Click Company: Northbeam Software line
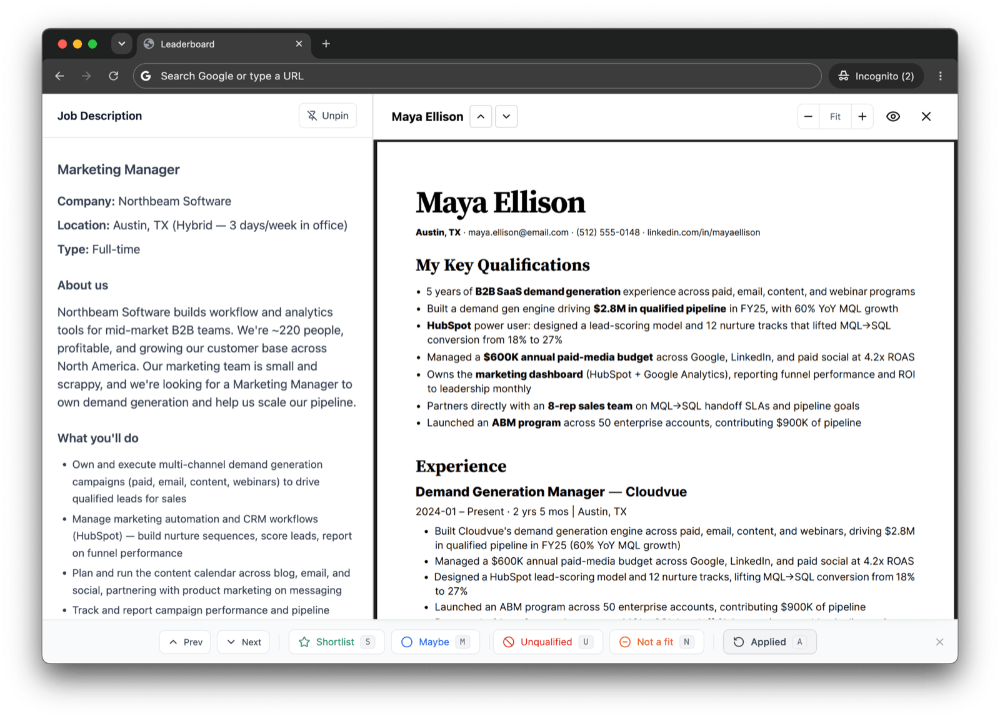The width and height of the screenshot is (1000, 719). point(144,201)
